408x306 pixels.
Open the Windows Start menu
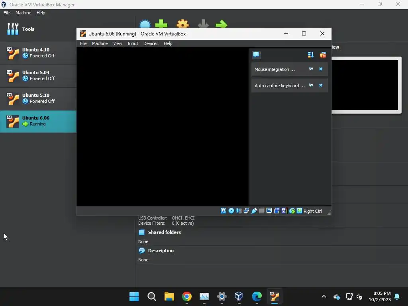pos(134,296)
